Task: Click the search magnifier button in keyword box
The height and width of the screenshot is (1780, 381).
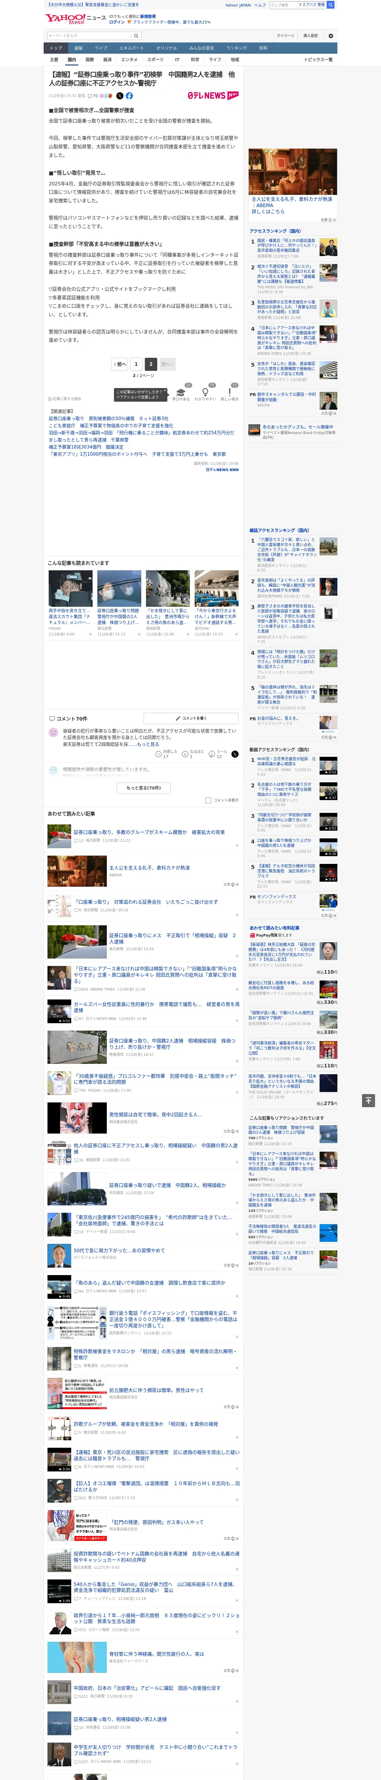Action: point(136,36)
